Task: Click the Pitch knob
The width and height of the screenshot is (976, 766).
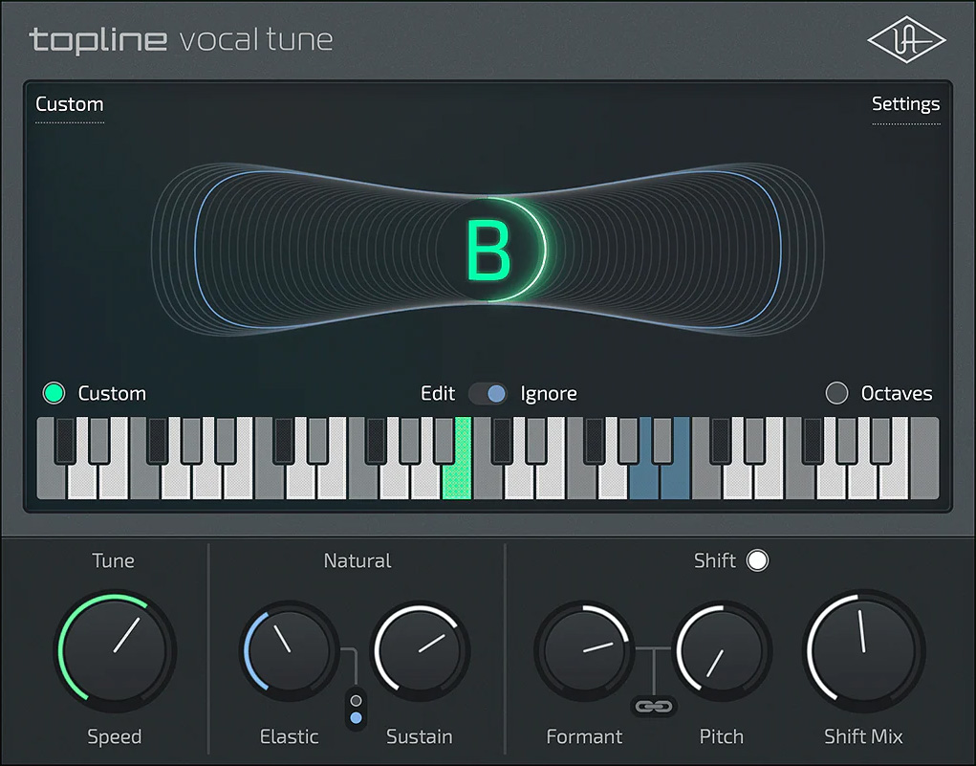Action: point(722,651)
